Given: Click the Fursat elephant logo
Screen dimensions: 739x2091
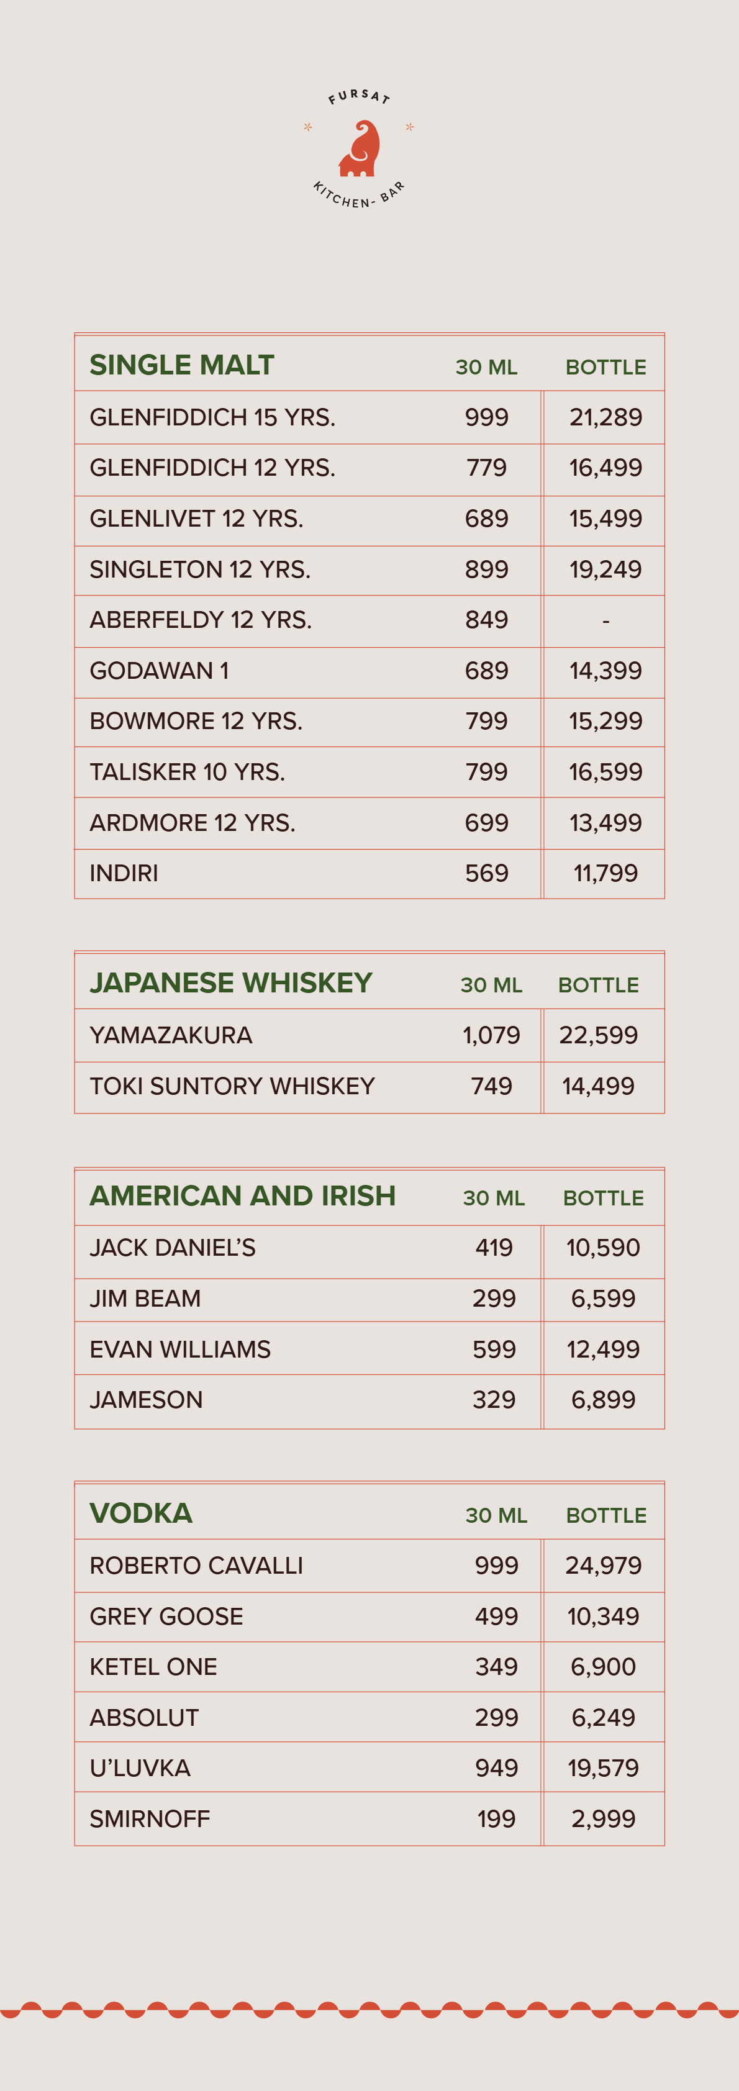Looking at the screenshot, I should click(x=359, y=149).
